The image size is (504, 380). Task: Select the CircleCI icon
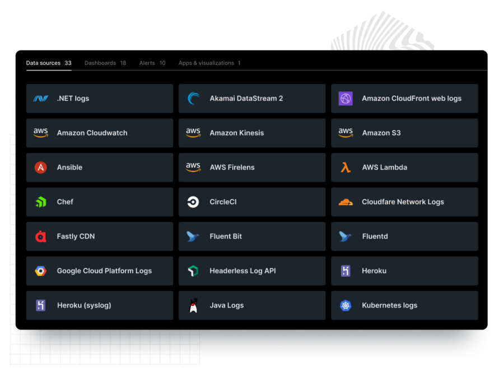click(x=193, y=202)
